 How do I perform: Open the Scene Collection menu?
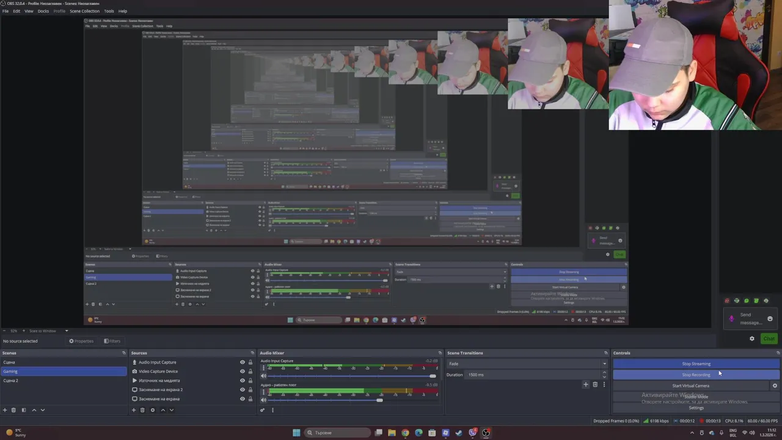[84, 11]
